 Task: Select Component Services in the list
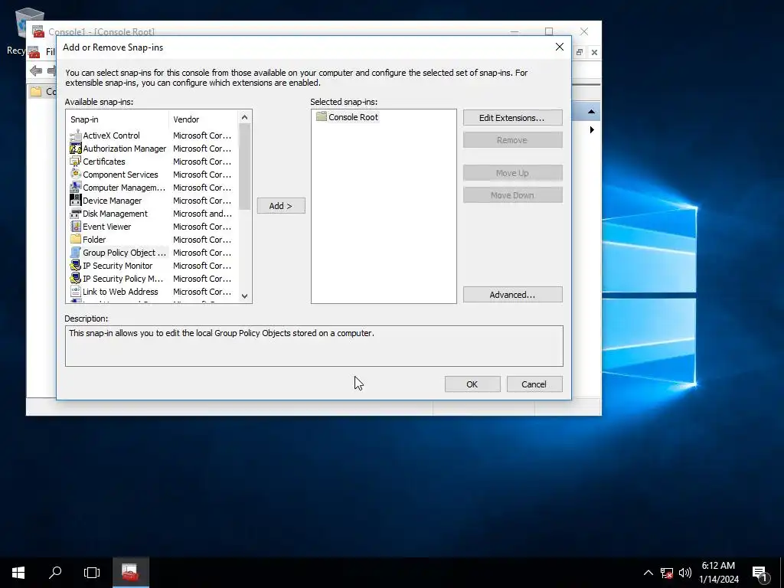[120, 174]
